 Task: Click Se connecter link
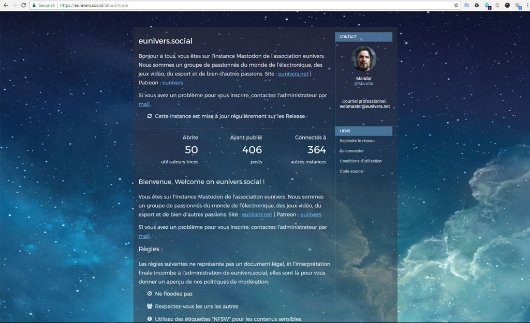(x=351, y=151)
